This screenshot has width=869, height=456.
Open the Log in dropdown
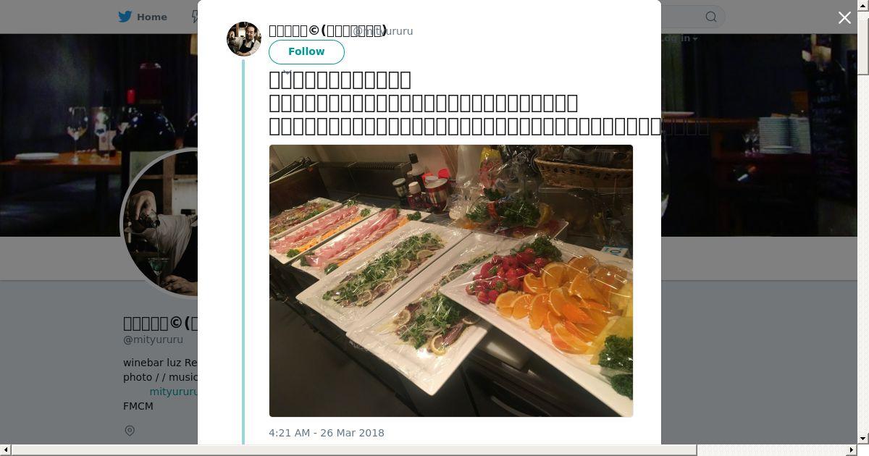pyautogui.click(x=679, y=38)
